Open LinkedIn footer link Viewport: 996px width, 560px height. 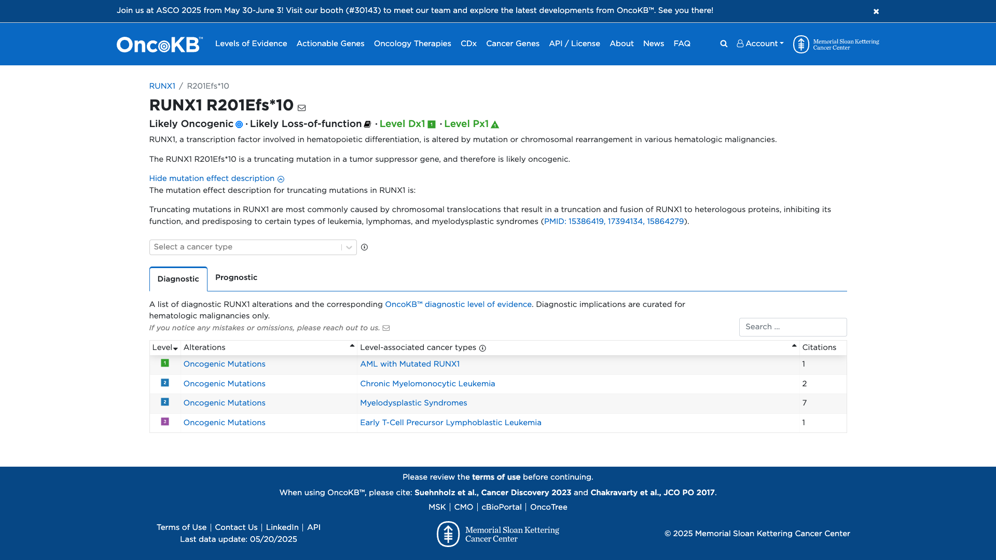point(282,528)
